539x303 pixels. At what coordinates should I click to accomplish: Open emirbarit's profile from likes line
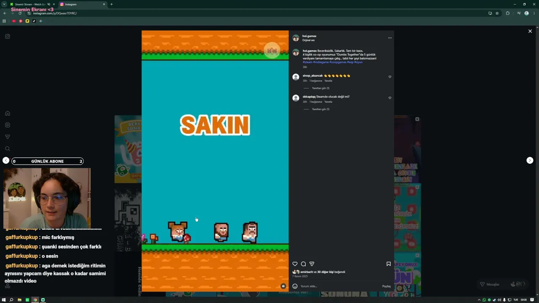click(307, 272)
